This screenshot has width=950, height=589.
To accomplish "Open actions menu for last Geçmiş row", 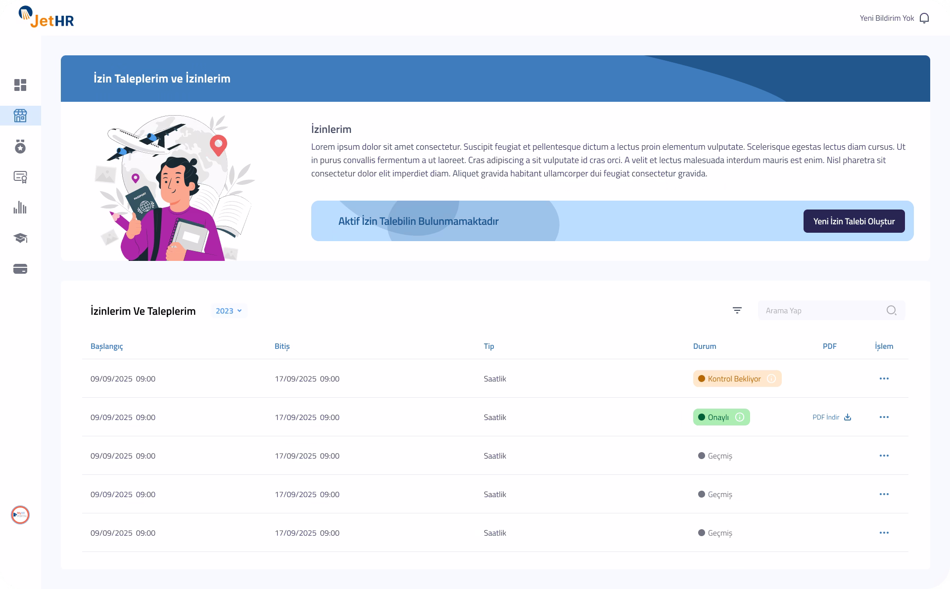I will [x=884, y=533].
